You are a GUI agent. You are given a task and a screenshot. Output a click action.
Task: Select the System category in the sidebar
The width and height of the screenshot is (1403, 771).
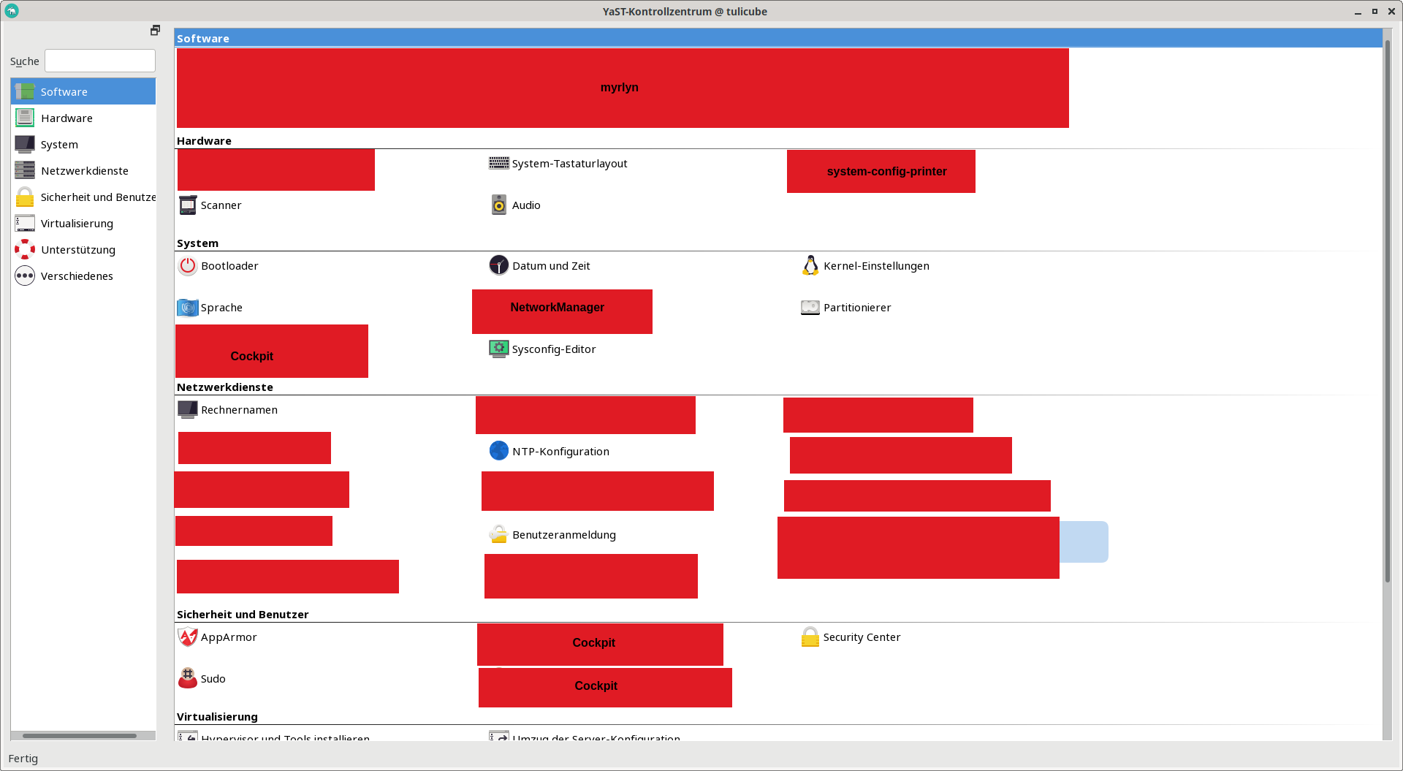(83, 144)
